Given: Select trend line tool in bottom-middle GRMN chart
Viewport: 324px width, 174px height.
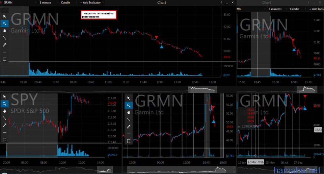Looking at the screenshot, I should click(x=129, y=119).
